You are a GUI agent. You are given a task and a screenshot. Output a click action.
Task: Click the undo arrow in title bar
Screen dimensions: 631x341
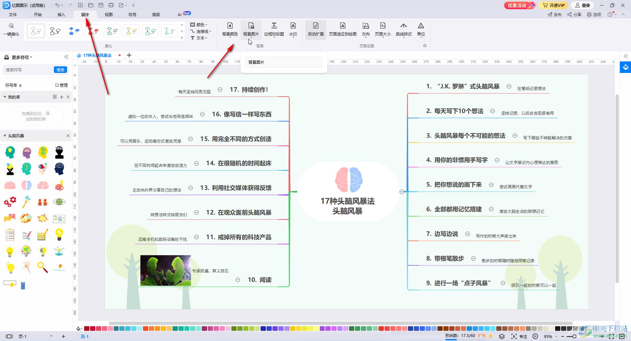[x=58, y=5]
